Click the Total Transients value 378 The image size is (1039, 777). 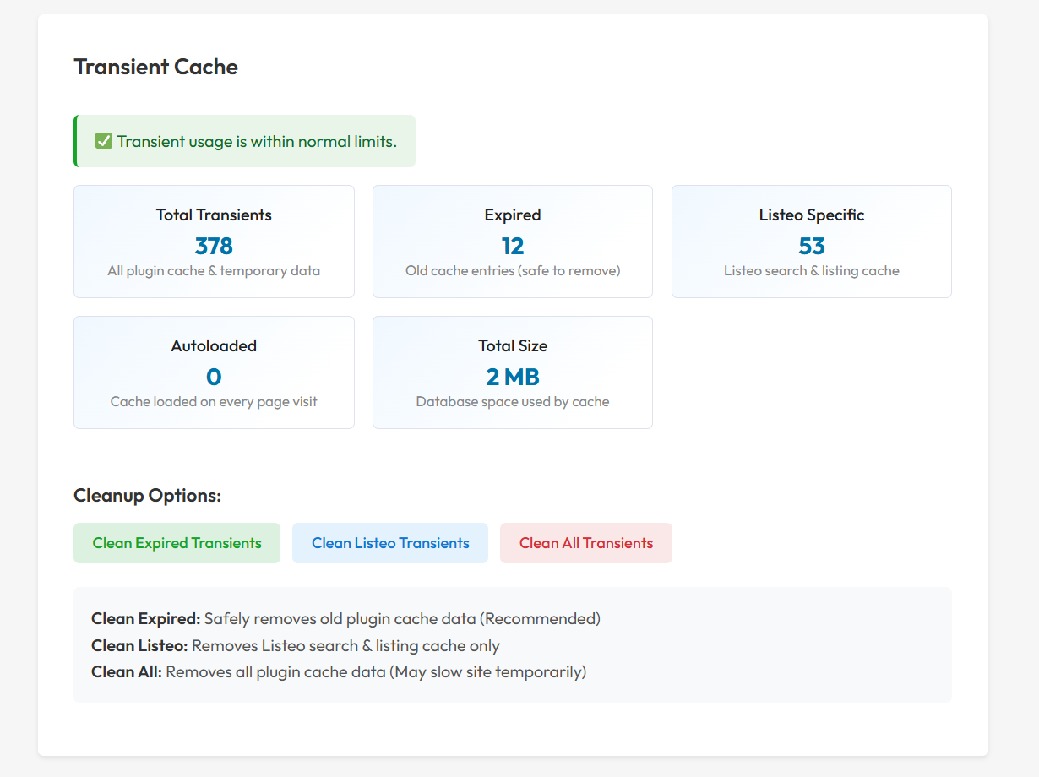coord(214,246)
